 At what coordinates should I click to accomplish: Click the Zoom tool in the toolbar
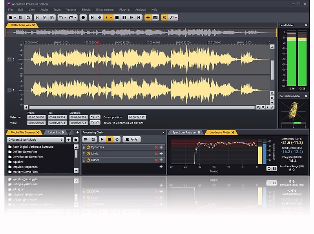[172, 17]
